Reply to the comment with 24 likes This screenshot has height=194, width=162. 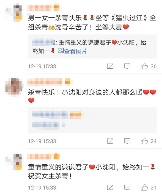(127, 141)
